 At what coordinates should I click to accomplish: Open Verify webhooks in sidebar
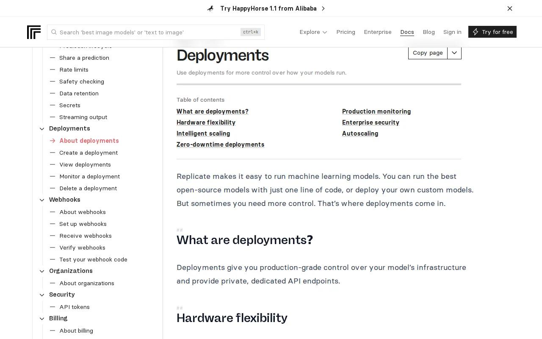coord(83,247)
